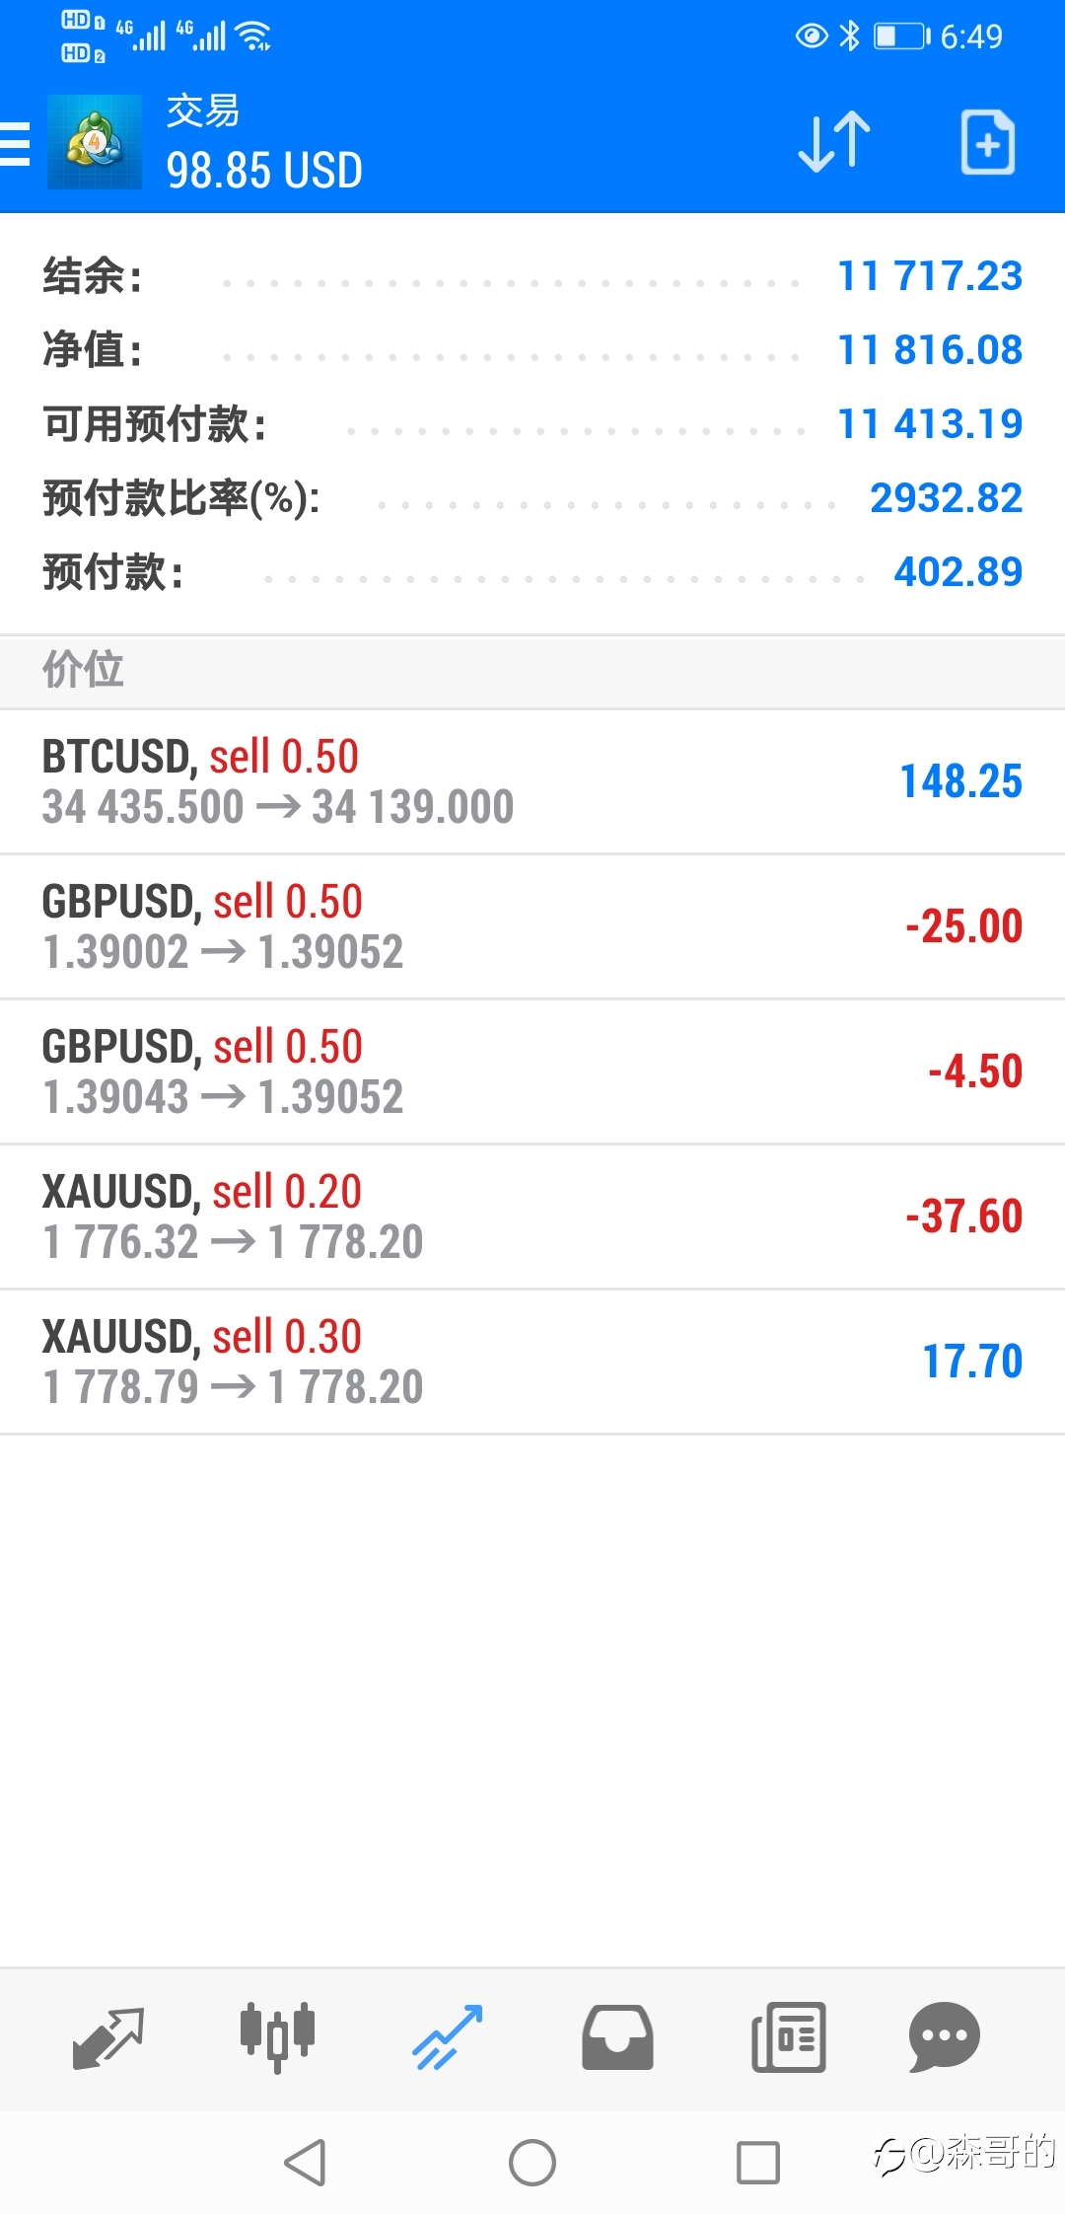The width and height of the screenshot is (1065, 2214).
Task: Tap the balance value 11 717.23
Action: [x=930, y=276]
